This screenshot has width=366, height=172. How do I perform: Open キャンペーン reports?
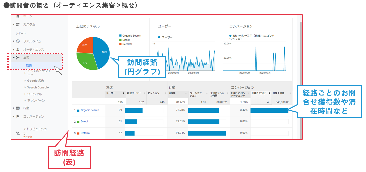click(x=36, y=100)
